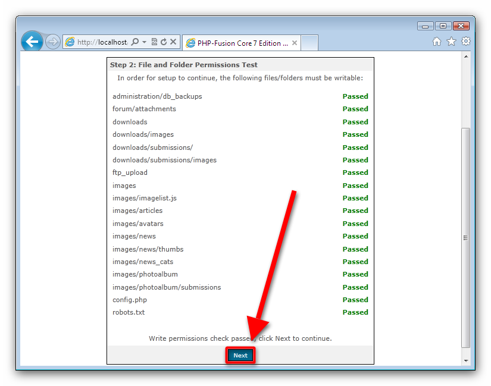Go to the Home page icon
491x386 pixels.
pos(437,42)
